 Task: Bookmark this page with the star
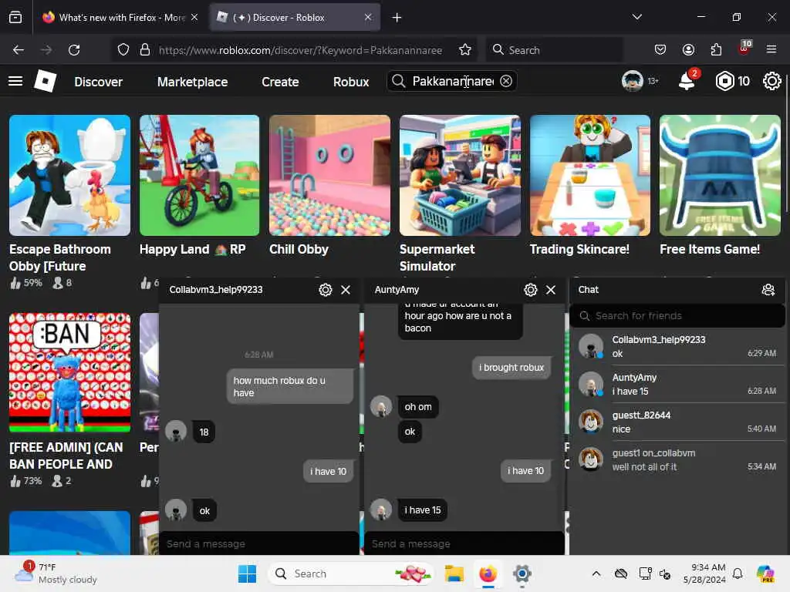pyautogui.click(x=465, y=50)
